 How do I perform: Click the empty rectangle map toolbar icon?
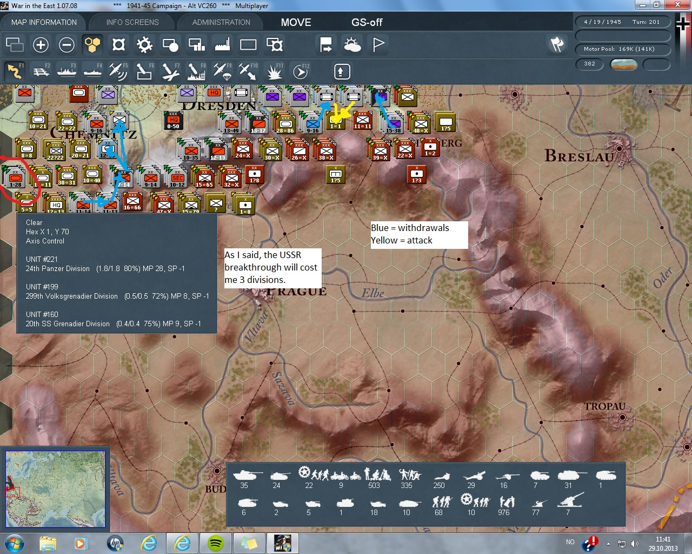pyautogui.click(x=248, y=44)
